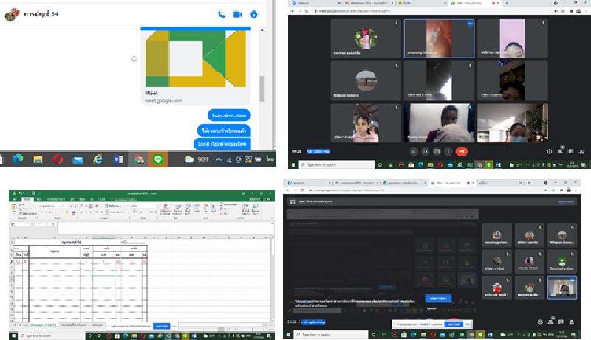The height and width of the screenshot is (340, 591).
Task: Open the LINE app from the taskbar below Messenger
Action: pyautogui.click(x=157, y=159)
